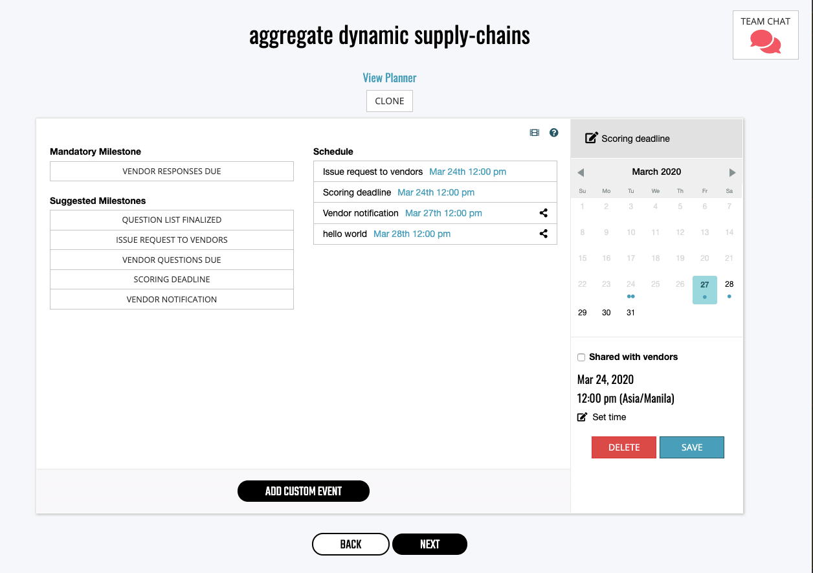Select the Question List Finalized milestone
Viewport: 813px width, 573px height.
coord(172,219)
